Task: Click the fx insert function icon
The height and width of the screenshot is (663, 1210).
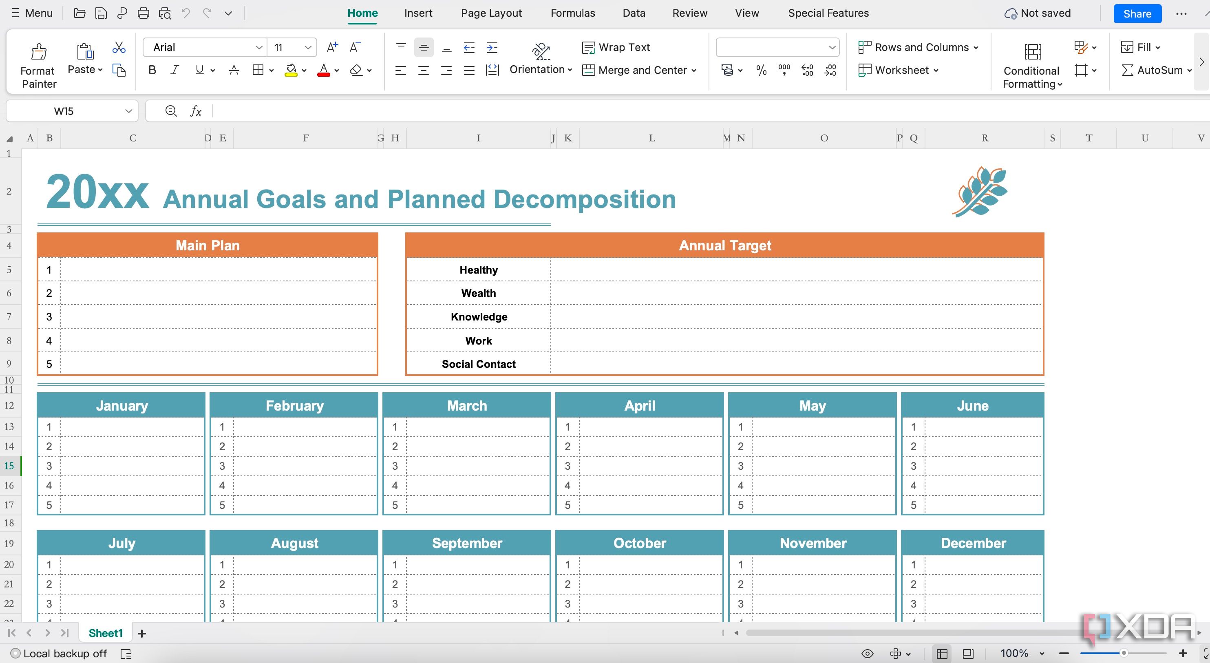Action: click(196, 111)
